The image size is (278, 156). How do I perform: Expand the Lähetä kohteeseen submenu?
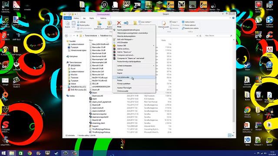[134, 65]
